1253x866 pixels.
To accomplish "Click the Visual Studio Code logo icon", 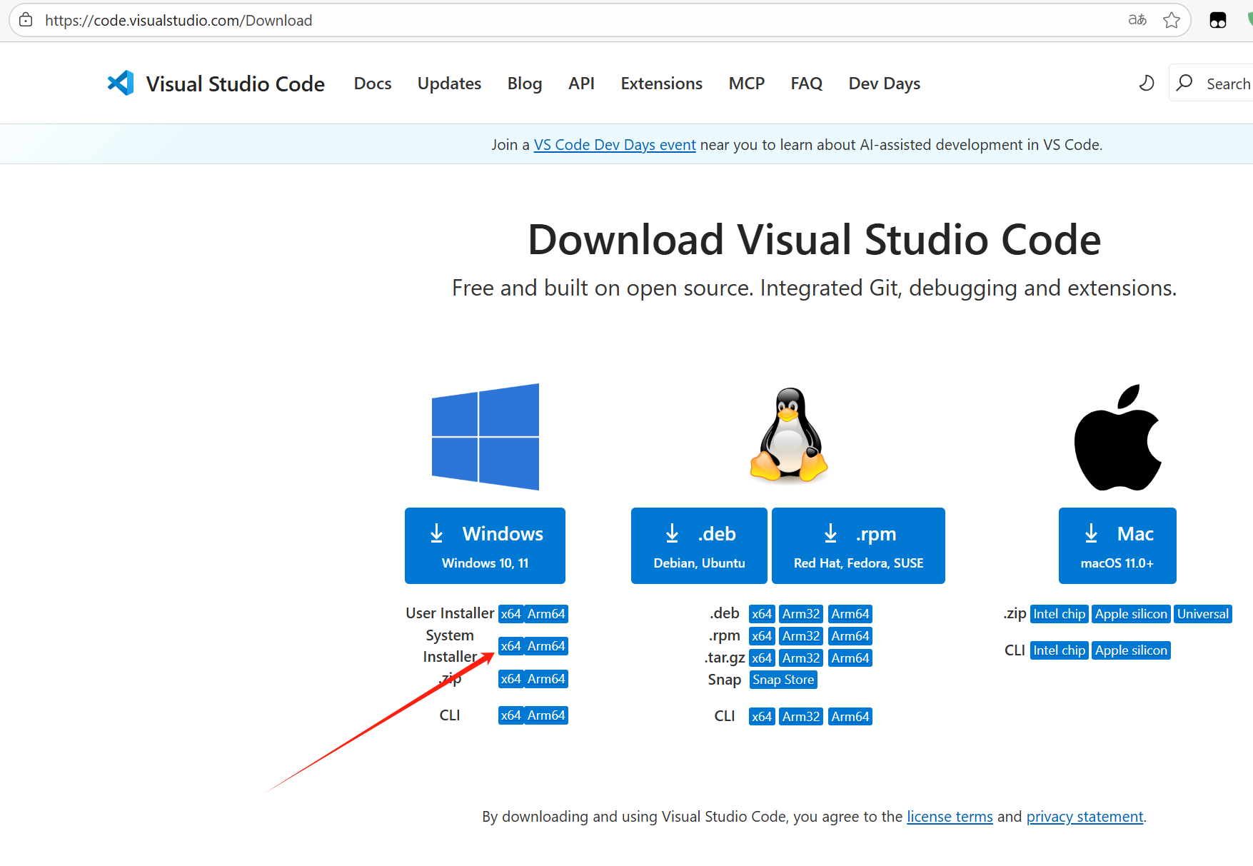I will click(121, 84).
